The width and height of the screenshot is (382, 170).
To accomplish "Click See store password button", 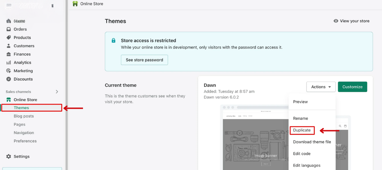I will point(145,60).
